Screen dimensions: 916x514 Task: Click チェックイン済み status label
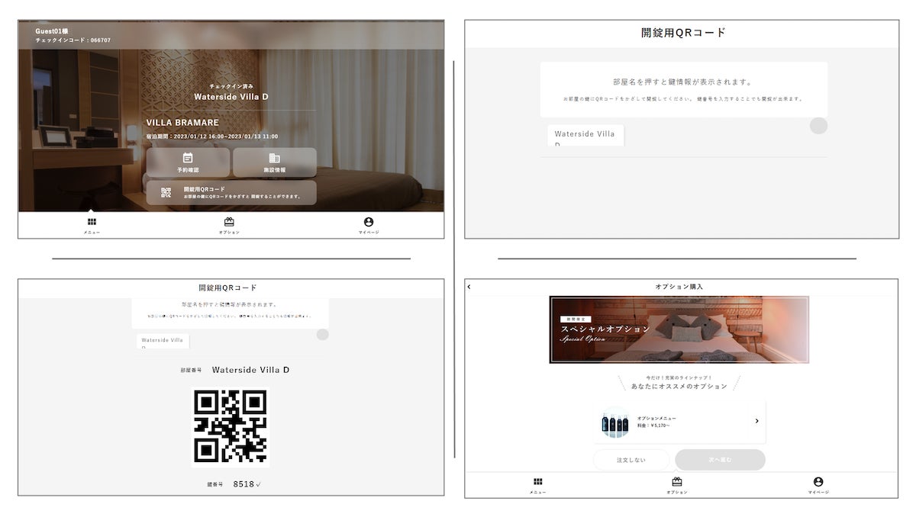231,86
